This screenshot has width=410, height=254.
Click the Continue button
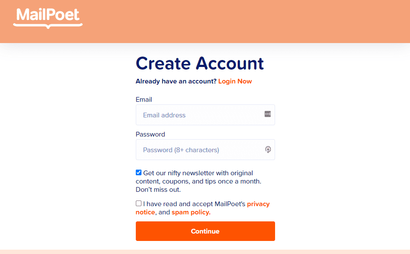point(205,231)
